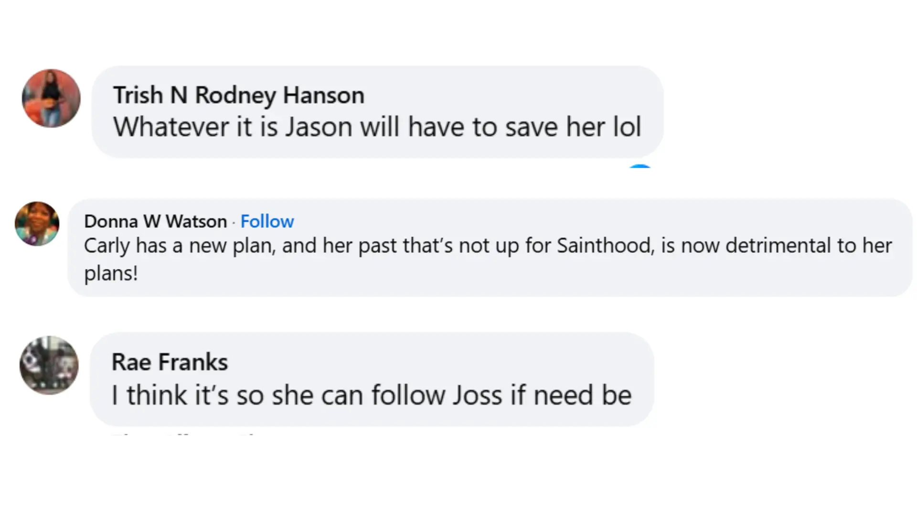Click Donna W Watson's profile avatar
Image resolution: width=917 pixels, height=516 pixels.
tap(37, 224)
